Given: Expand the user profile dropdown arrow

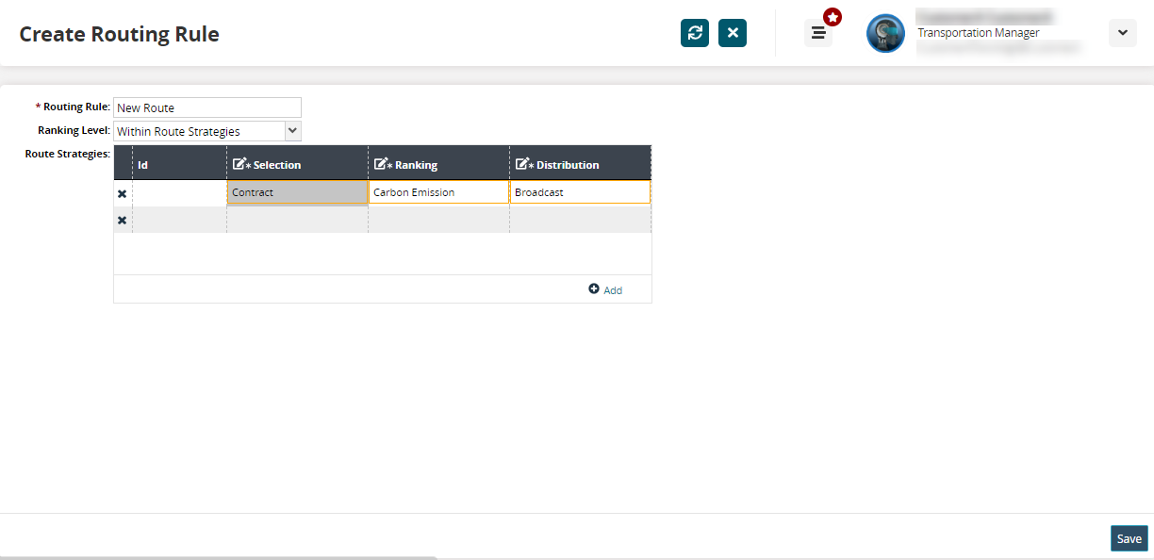Looking at the screenshot, I should [x=1122, y=33].
